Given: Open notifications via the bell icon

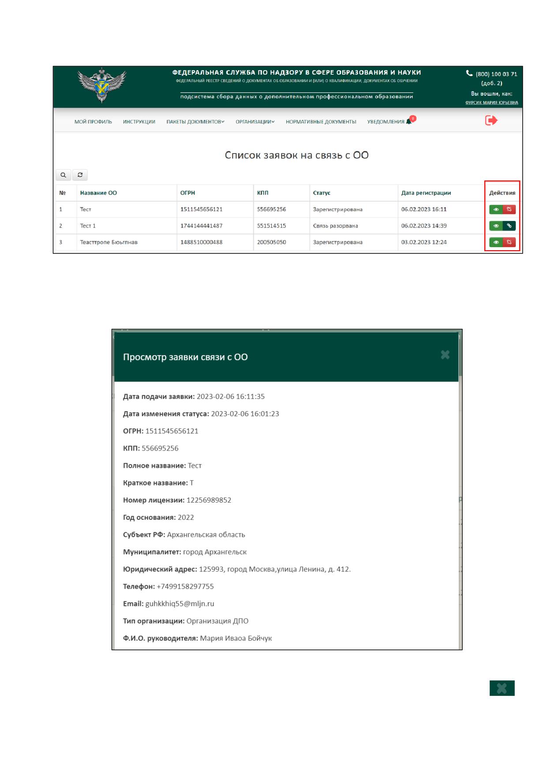Looking at the screenshot, I should click(x=408, y=122).
